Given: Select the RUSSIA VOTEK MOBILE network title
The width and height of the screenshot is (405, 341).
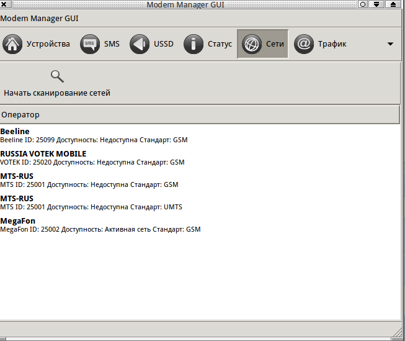Looking at the screenshot, I should (x=43, y=154).
